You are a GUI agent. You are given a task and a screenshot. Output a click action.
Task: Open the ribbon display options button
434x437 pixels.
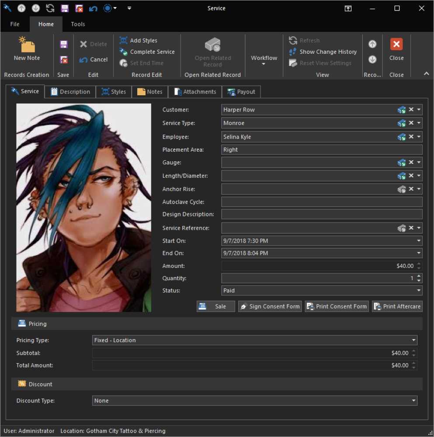pos(348,8)
